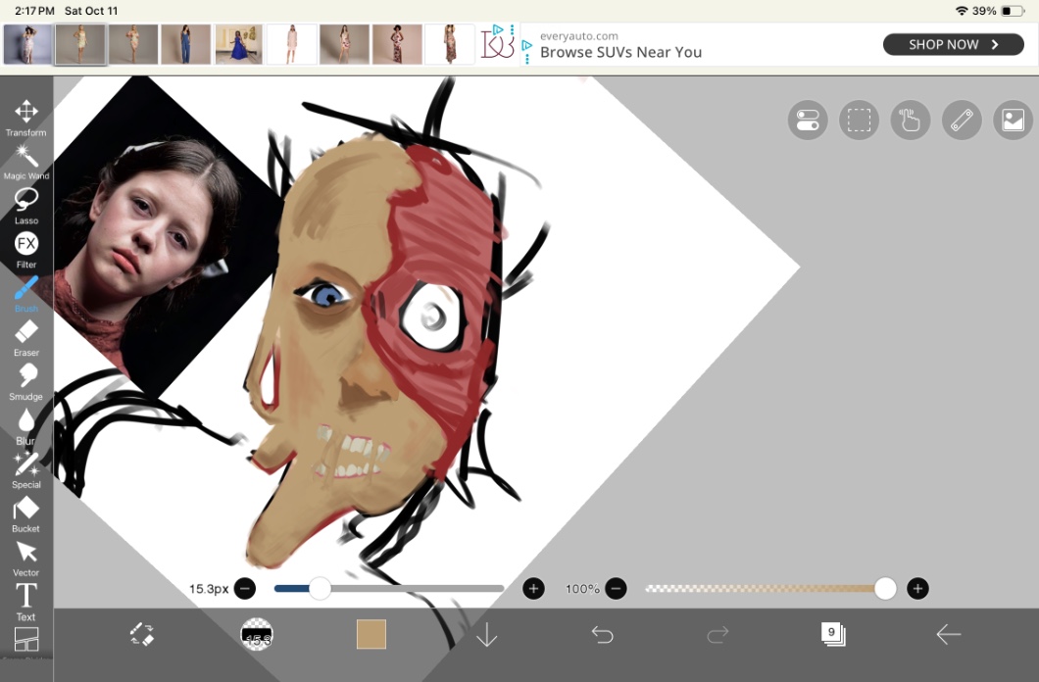The image size is (1039, 682).
Task: Open the tan current color swatch
Action: point(371,634)
